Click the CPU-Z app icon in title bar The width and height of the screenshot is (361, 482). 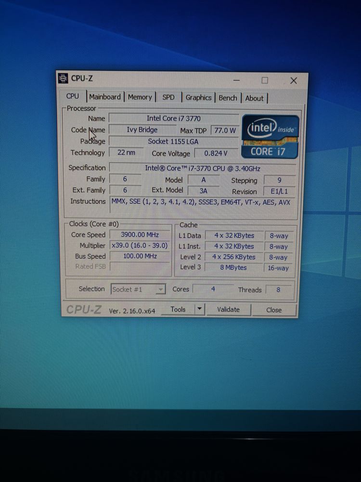(63, 78)
